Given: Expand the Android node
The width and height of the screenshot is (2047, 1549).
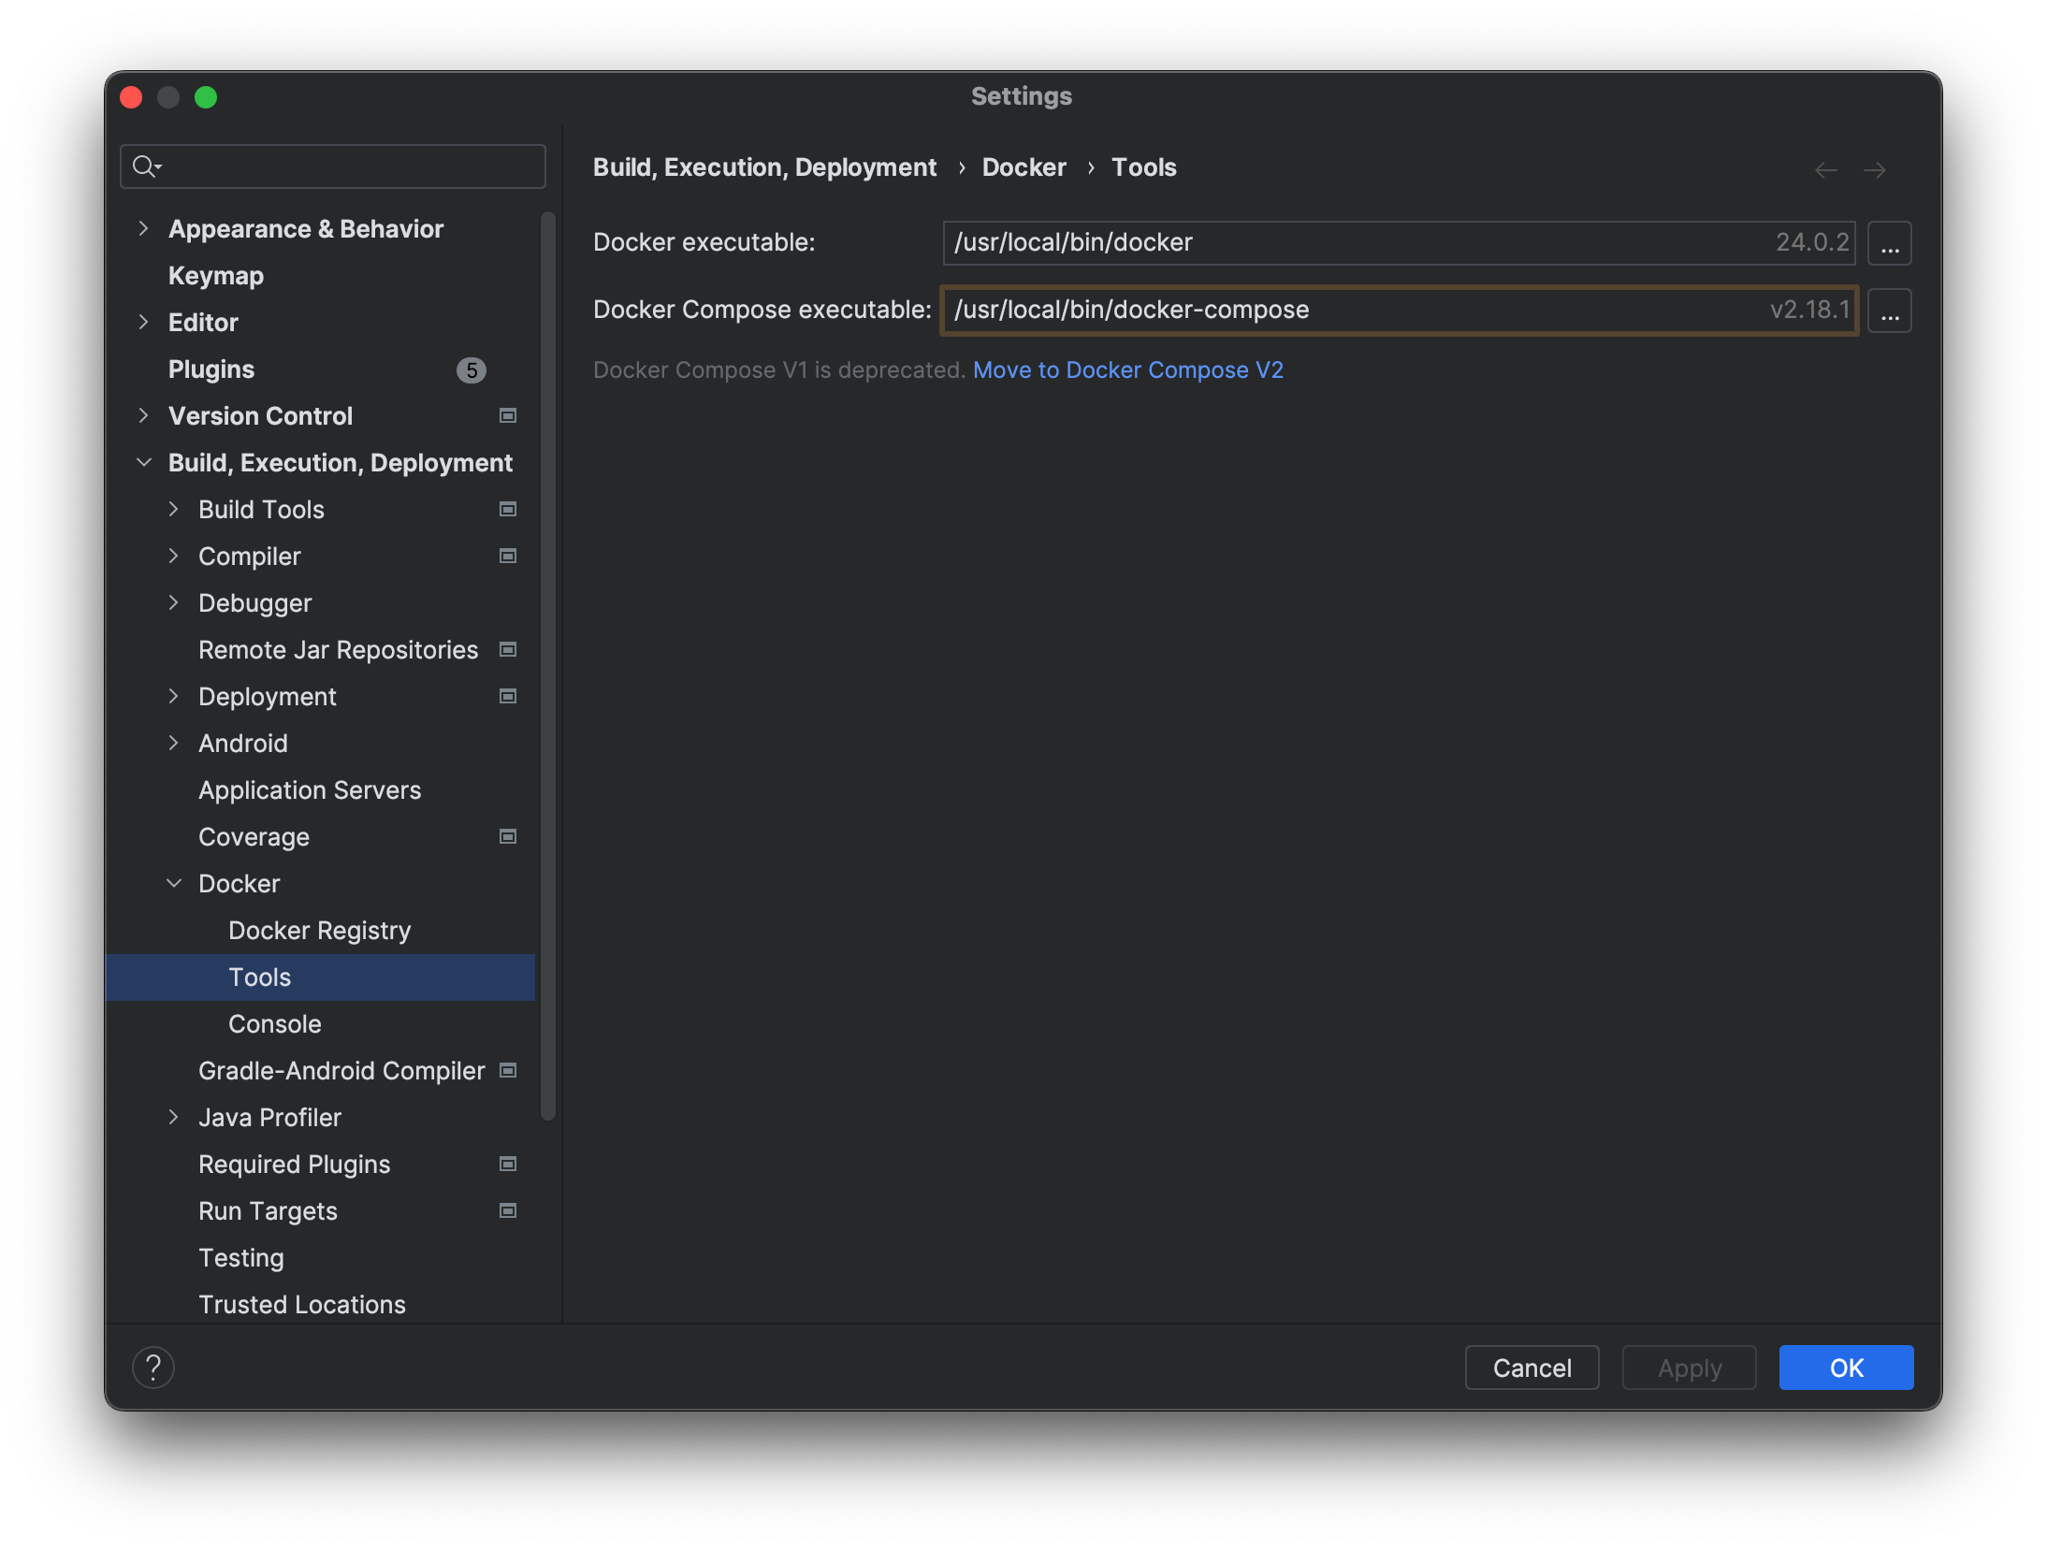Looking at the screenshot, I should click(173, 743).
